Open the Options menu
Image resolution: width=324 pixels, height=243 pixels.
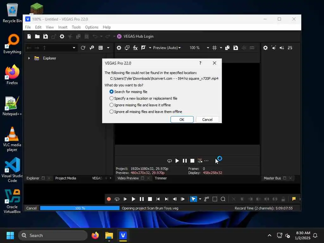click(x=92, y=27)
